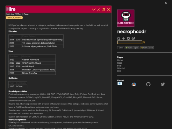
Task: Go home via house icon
Action: coord(119,38)
